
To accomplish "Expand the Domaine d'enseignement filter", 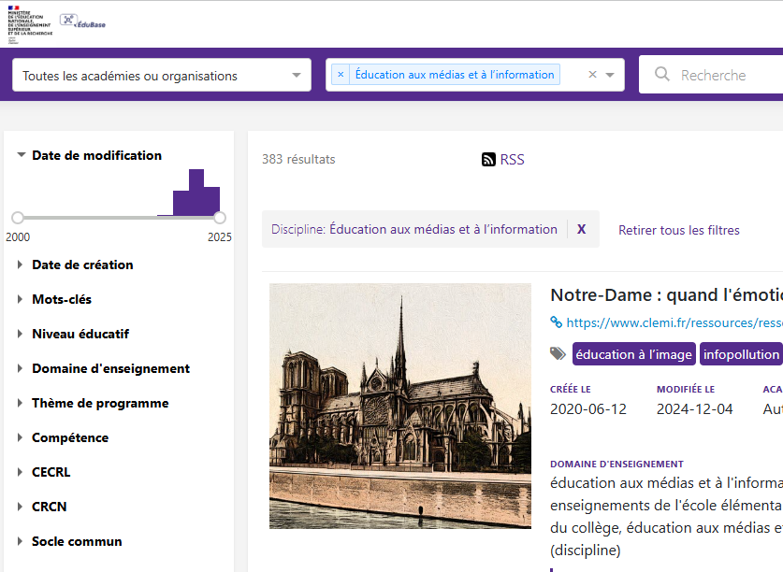I will [20, 368].
